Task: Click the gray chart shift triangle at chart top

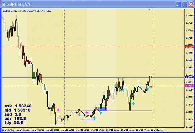Action: tap(149, 9)
